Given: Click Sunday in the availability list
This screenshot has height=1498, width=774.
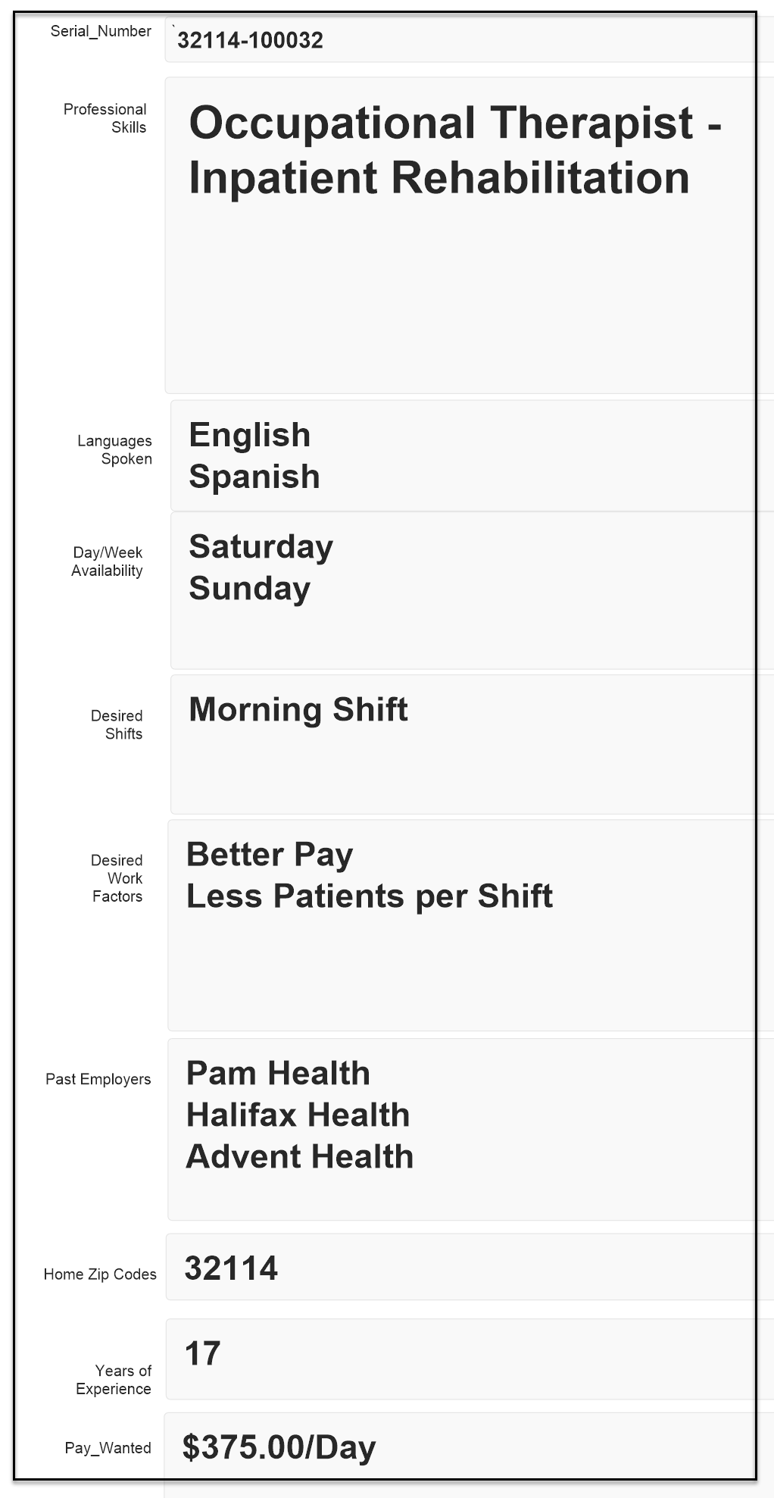Looking at the screenshot, I should [250, 588].
